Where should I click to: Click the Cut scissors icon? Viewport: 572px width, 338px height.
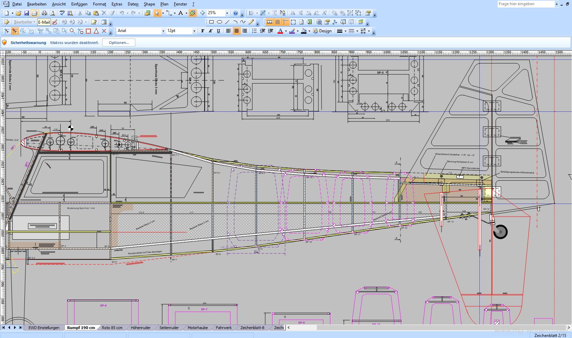(x=80, y=13)
